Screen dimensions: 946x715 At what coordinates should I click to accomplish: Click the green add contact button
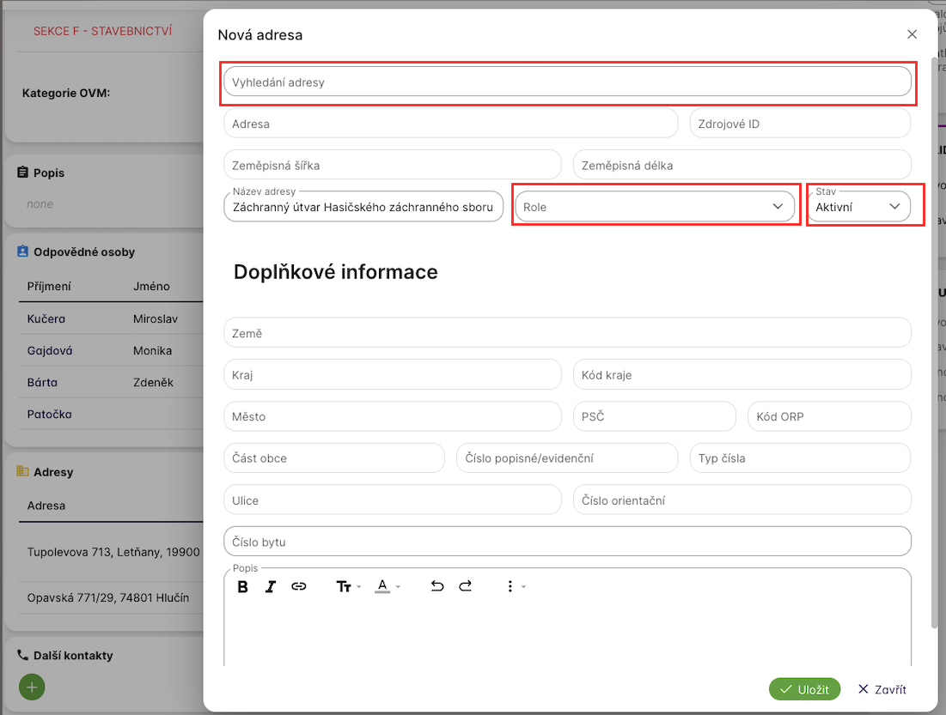(31, 687)
